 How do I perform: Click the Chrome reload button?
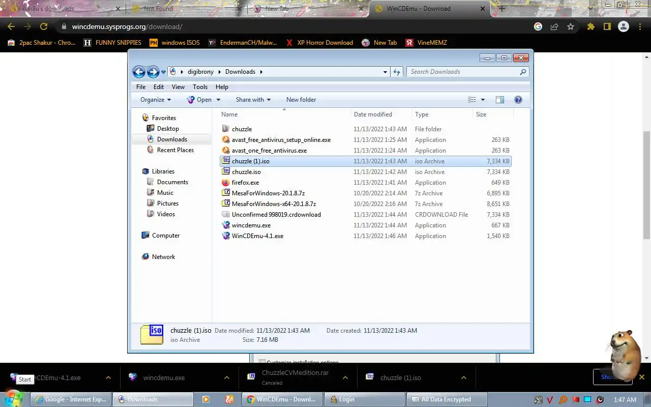pyautogui.click(x=44, y=26)
